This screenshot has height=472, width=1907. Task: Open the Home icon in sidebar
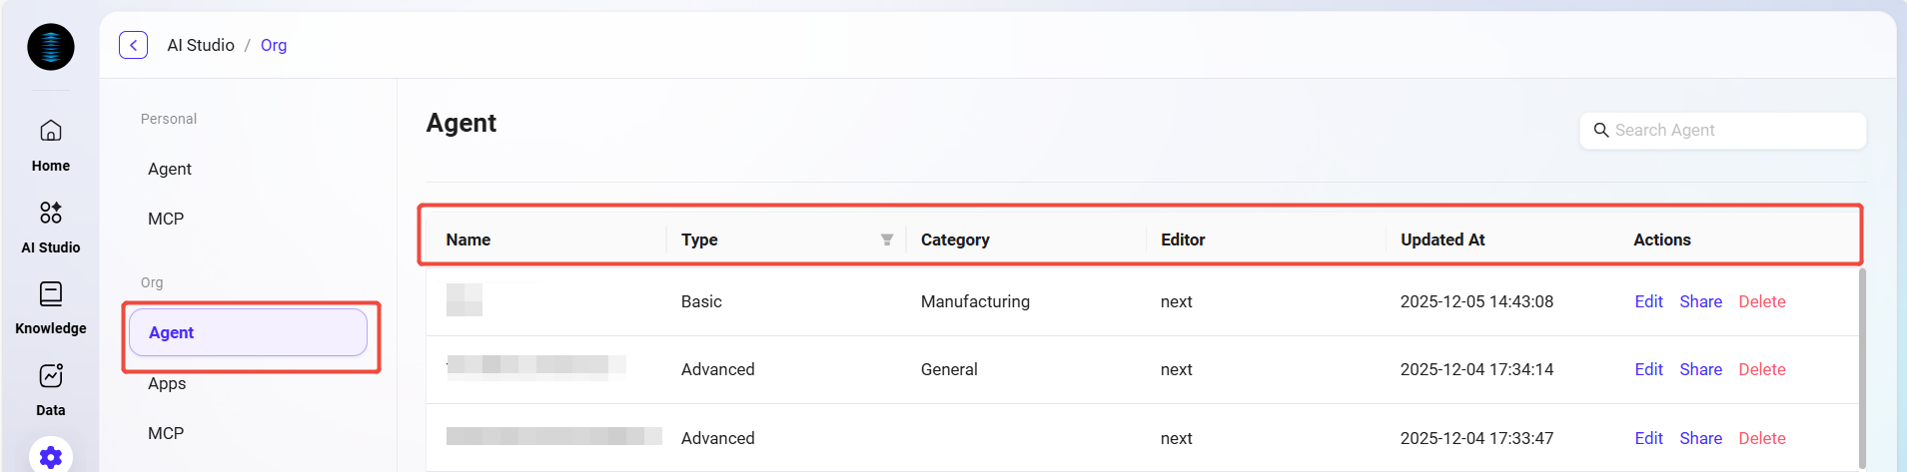click(51, 131)
